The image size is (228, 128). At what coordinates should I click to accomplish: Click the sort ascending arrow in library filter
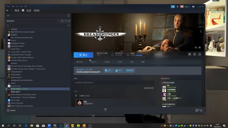pyautogui.click(x=62, y=21)
